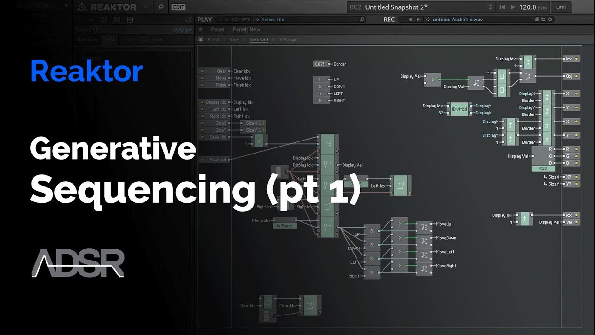The image size is (595, 335).
Task: Click the MoveLeft label
Action: coord(445,252)
